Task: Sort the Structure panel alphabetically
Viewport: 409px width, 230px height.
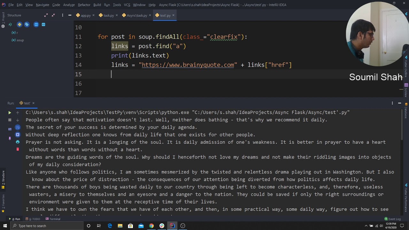Action: [10, 24]
